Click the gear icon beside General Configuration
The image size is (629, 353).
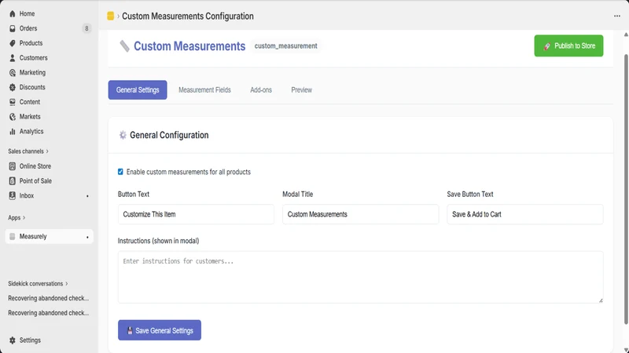point(123,135)
